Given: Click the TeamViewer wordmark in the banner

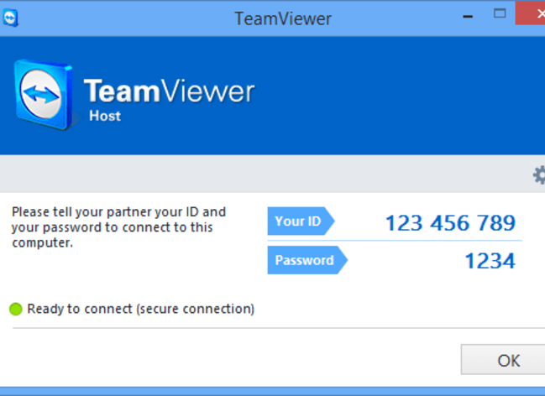Looking at the screenshot, I should point(170,91).
